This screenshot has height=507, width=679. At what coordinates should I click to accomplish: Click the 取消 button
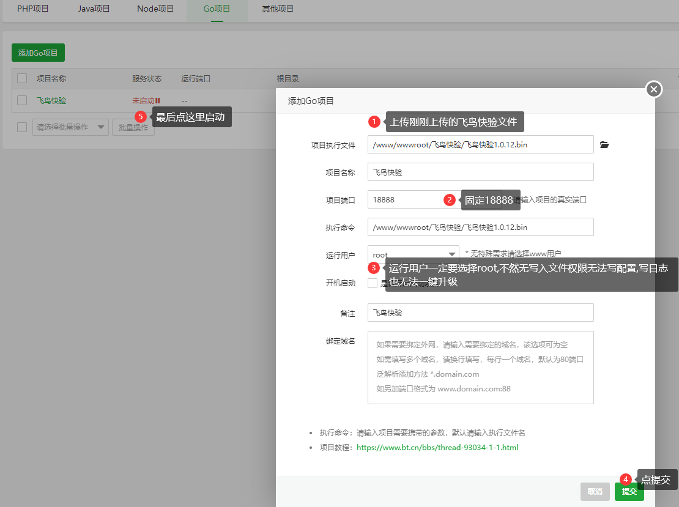click(595, 491)
